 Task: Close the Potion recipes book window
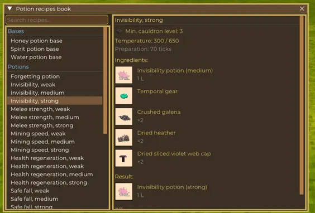tap(302, 8)
